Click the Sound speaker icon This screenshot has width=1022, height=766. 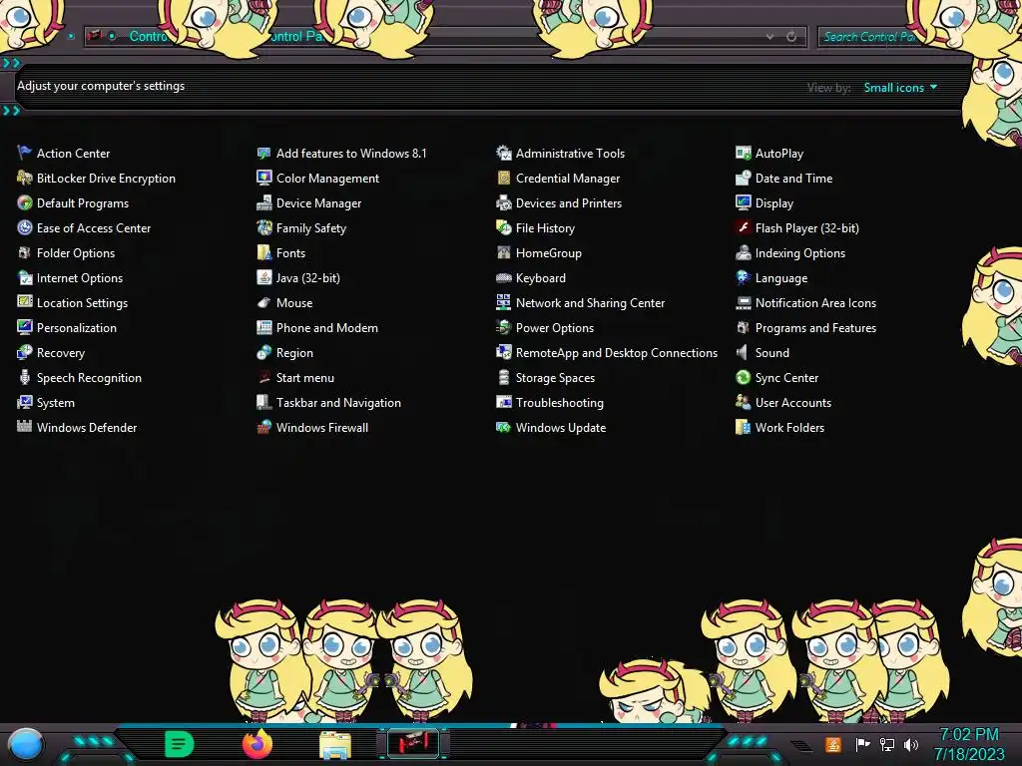(x=743, y=352)
